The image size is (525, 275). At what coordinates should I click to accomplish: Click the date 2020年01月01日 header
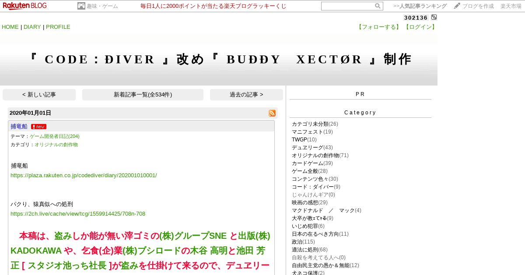30,113
